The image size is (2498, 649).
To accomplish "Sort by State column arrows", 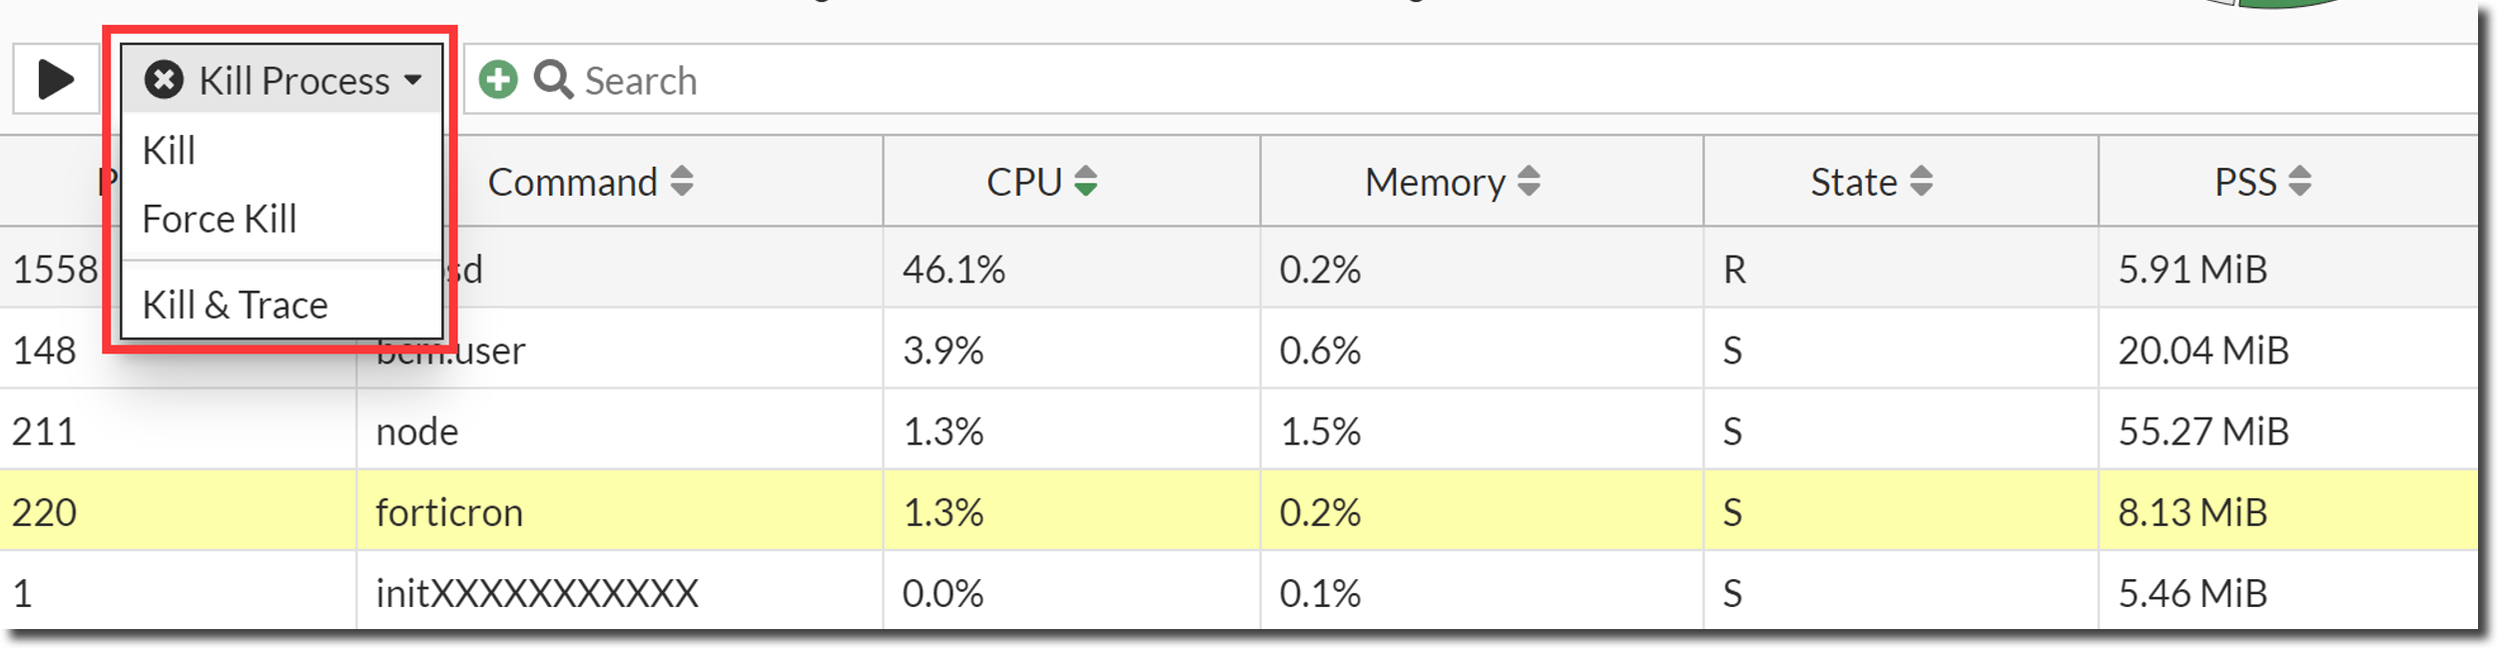I will [x=1921, y=182].
